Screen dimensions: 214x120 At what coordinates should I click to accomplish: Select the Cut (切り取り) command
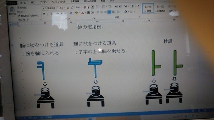pyautogui.click(x=23, y=7)
